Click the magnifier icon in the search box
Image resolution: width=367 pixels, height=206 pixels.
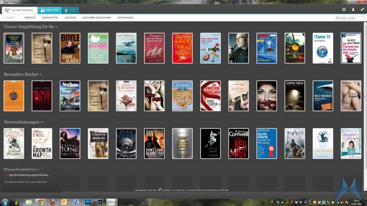tap(338, 18)
